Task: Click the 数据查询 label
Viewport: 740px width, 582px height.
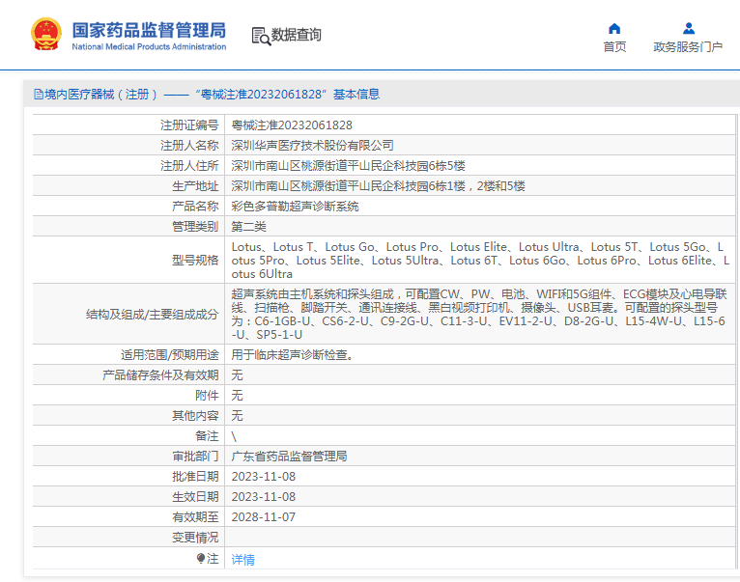Action: (x=296, y=35)
